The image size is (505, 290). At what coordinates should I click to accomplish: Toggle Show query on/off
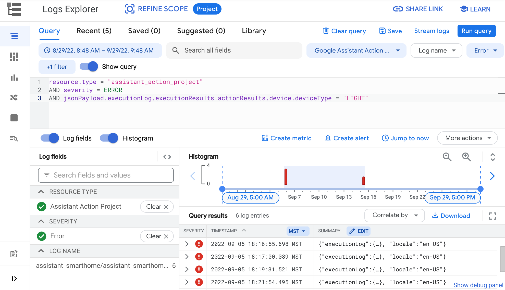(x=89, y=67)
